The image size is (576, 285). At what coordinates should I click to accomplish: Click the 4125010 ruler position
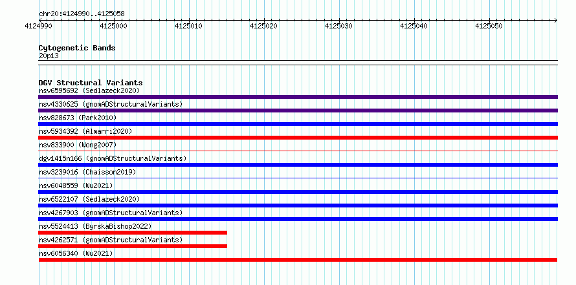click(188, 26)
